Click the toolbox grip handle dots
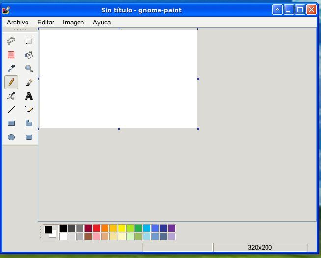The width and height of the screenshot is (321, 258). [x=20, y=30]
